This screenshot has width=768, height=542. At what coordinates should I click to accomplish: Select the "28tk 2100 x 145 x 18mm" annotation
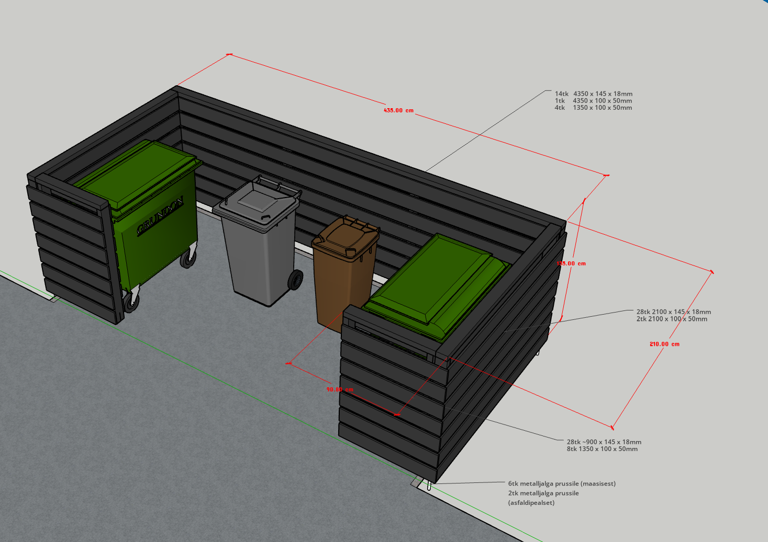tap(673, 312)
